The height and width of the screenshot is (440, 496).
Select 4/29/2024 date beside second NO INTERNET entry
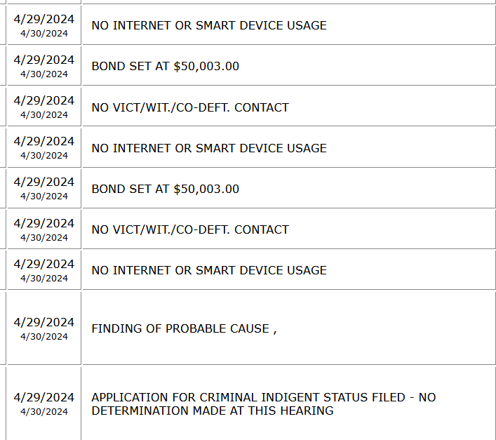coord(43,141)
